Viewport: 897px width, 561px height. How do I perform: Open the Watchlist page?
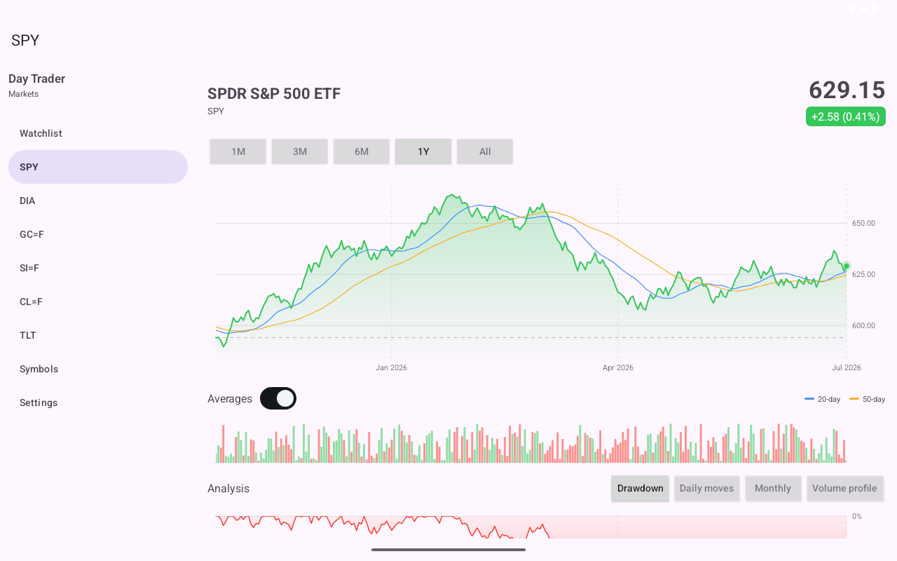(x=98, y=133)
